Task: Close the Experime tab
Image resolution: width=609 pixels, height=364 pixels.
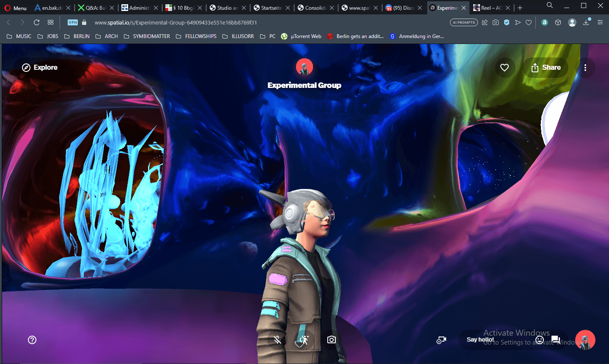Action: (464, 8)
